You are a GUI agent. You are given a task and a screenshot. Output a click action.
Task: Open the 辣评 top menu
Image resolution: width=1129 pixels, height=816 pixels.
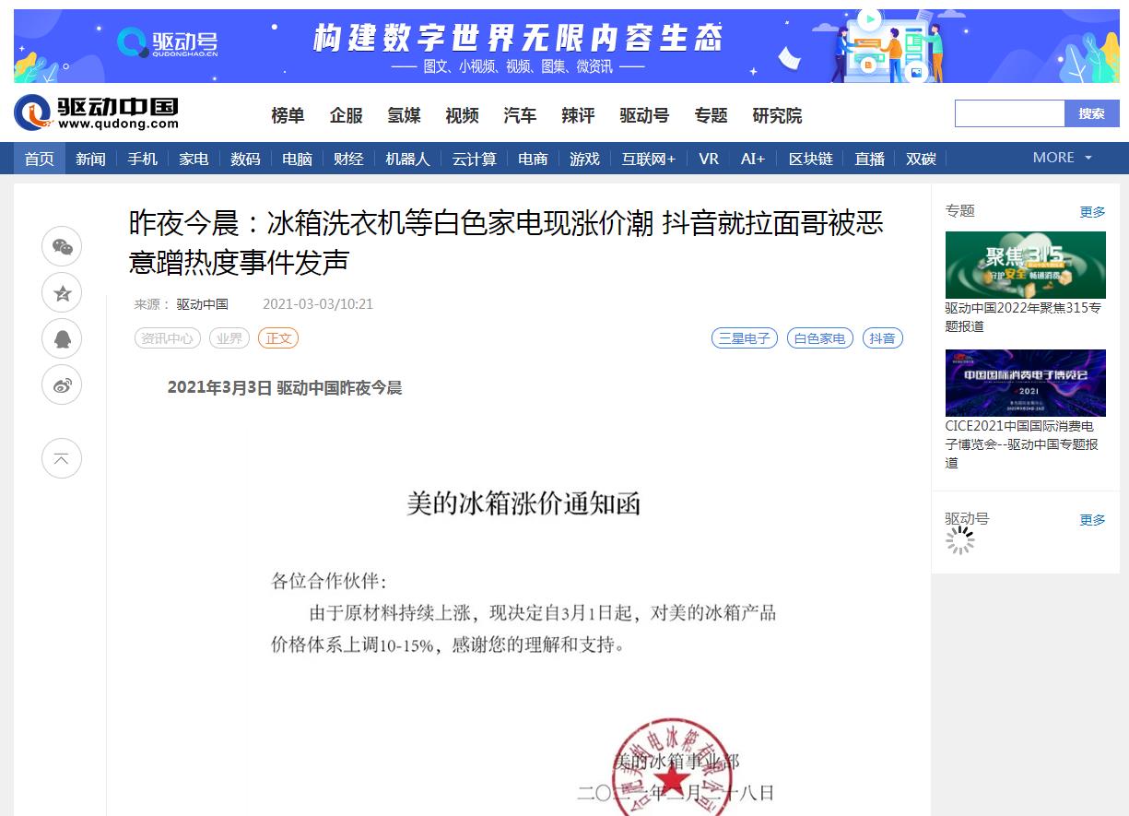click(578, 115)
